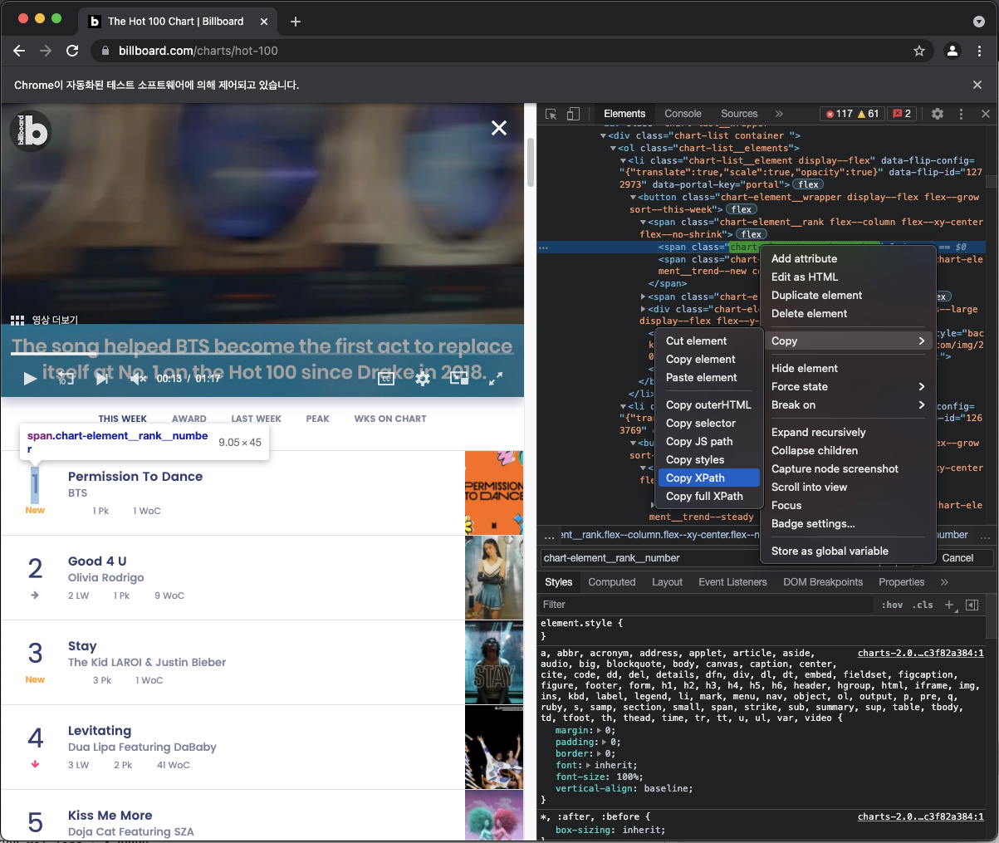Open the more videos grid icon

tap(17, 321)
